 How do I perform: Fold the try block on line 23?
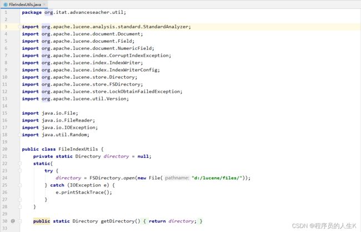tap(19, 170)
